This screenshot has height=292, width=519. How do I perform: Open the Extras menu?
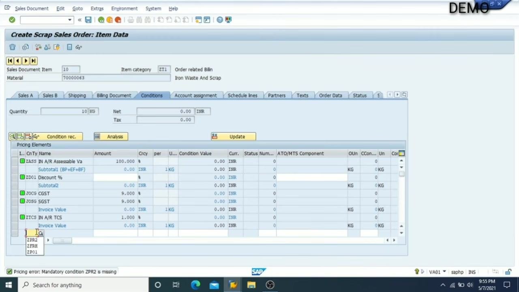tap(97, 9)
